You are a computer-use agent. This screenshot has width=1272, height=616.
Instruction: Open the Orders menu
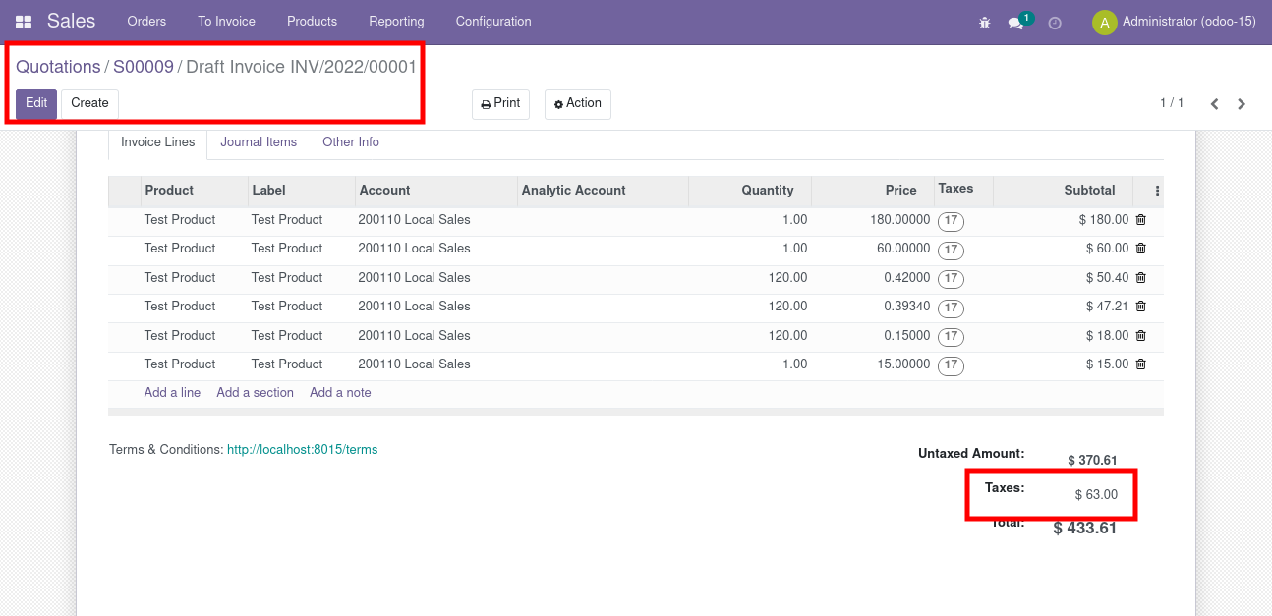coord(146,20)
